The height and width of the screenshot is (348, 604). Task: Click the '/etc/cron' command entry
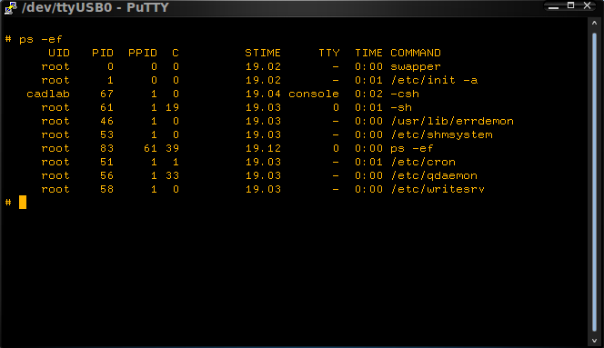(x=423, y=162)
